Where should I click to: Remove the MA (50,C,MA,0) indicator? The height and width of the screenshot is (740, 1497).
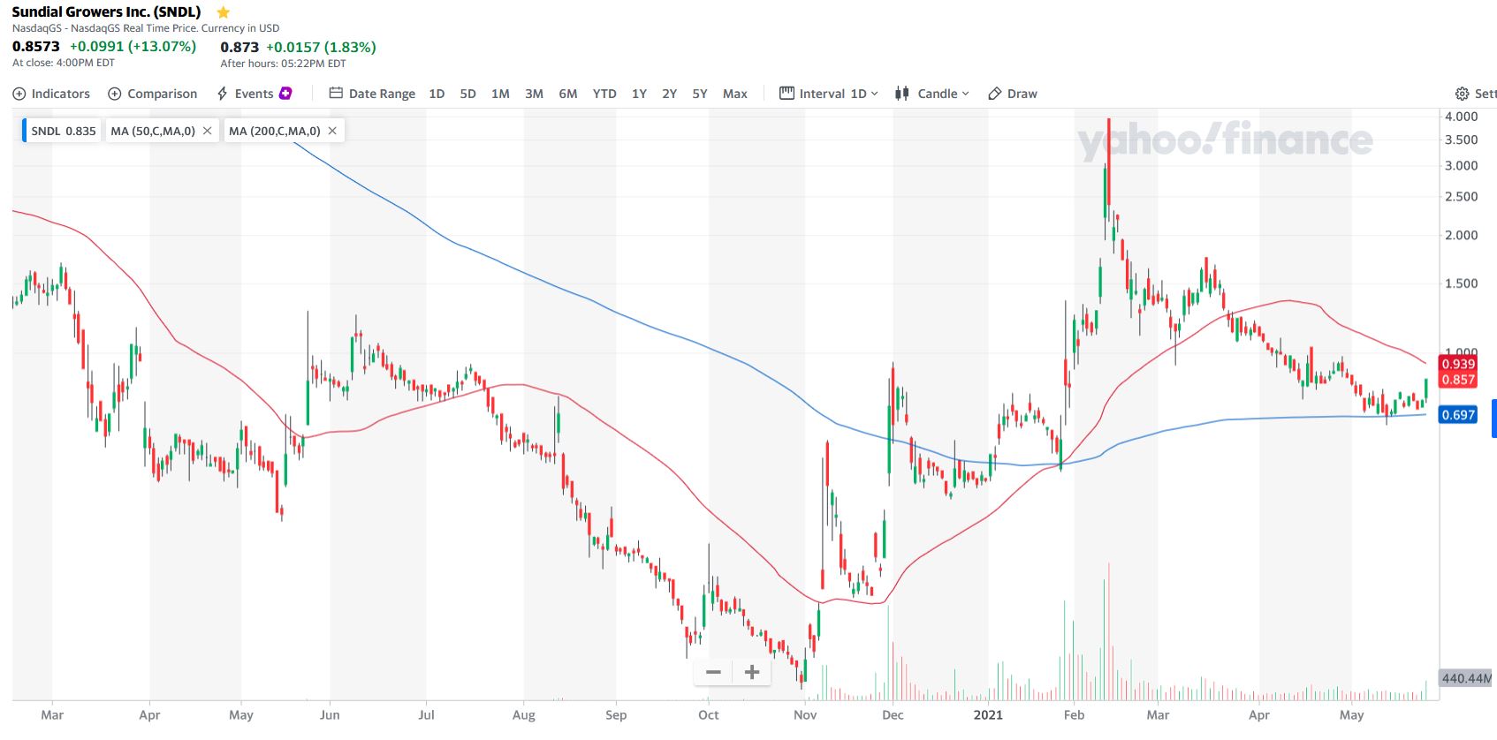coord(208,131)
